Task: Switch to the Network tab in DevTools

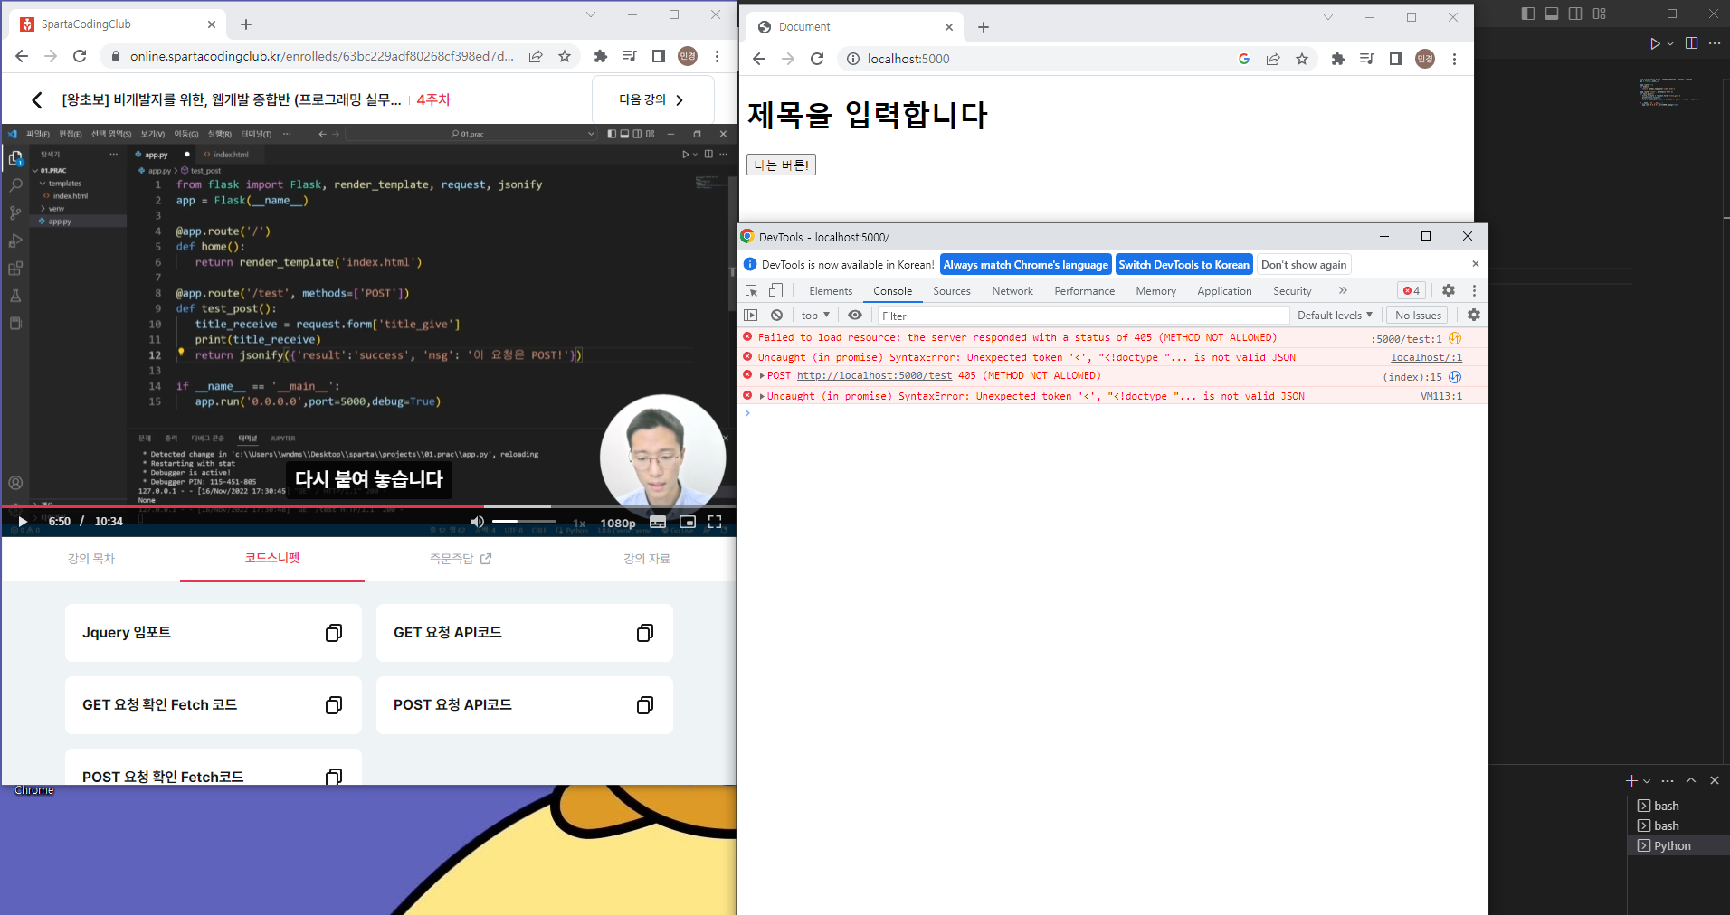Action: pyautogui.click(x=1012, y=290)
